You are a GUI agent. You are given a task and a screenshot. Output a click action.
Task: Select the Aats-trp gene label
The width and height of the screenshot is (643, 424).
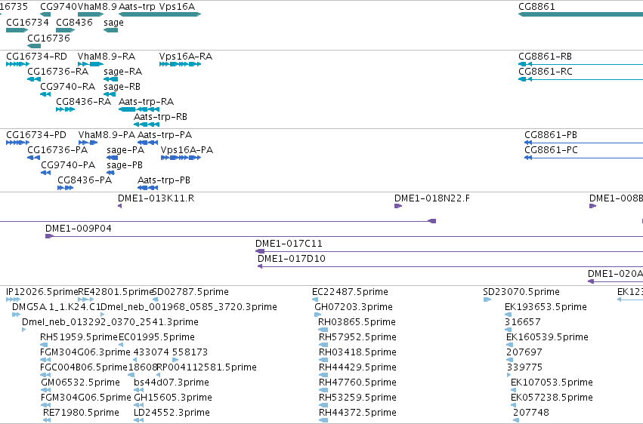(x=137, y=7)
